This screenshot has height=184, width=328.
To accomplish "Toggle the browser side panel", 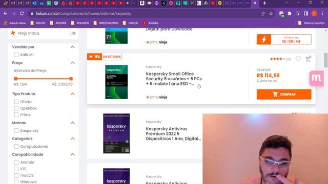I will coord(306,14).
